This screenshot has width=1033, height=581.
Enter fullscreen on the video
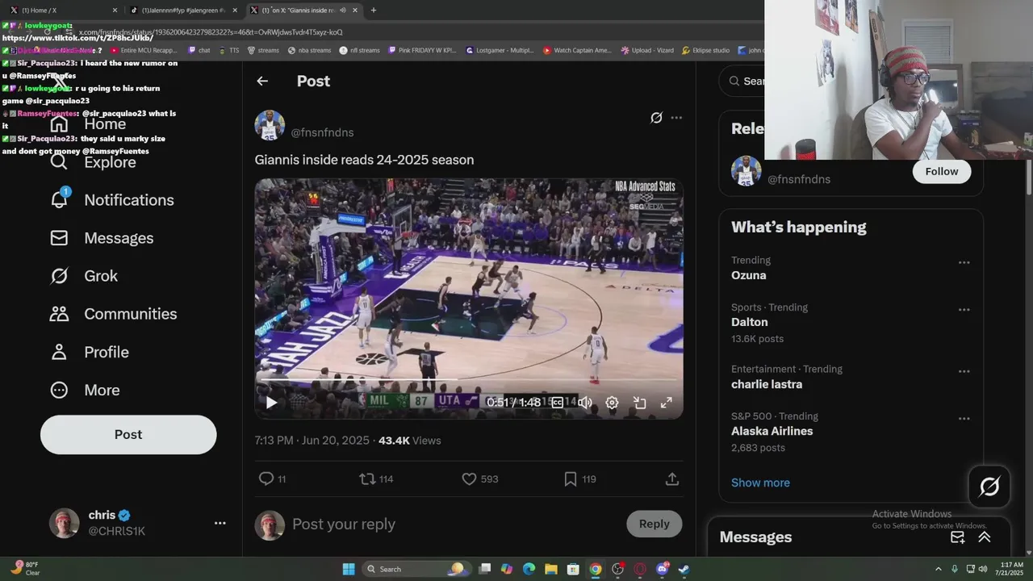coord(667,403)
